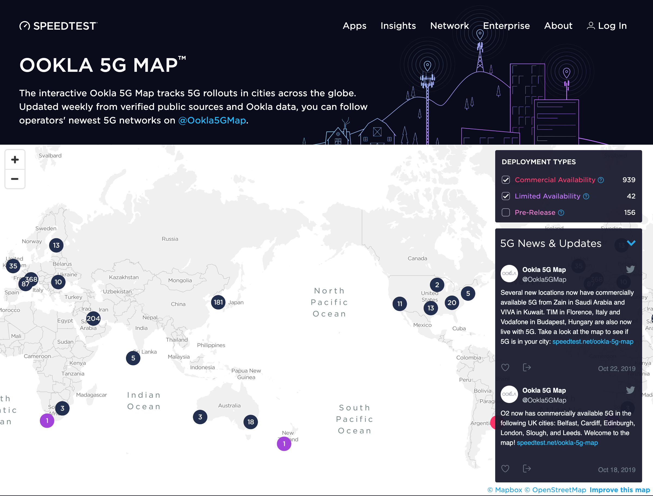This screenshot has width=653, height=496.
Task: Select the 13 cluster in southern United States
Action: tap(431, 308)
